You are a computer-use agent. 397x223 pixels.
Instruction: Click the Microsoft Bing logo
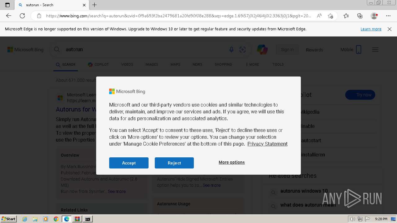point(25,50)
